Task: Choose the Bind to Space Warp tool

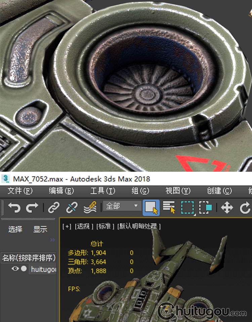Action: 90,207
